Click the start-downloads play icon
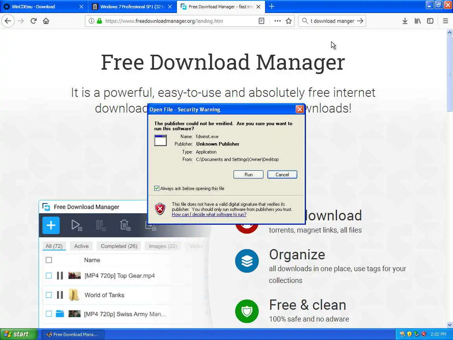Screen dimensions: 453x340 pyautogui.click(x=77, y=225)
